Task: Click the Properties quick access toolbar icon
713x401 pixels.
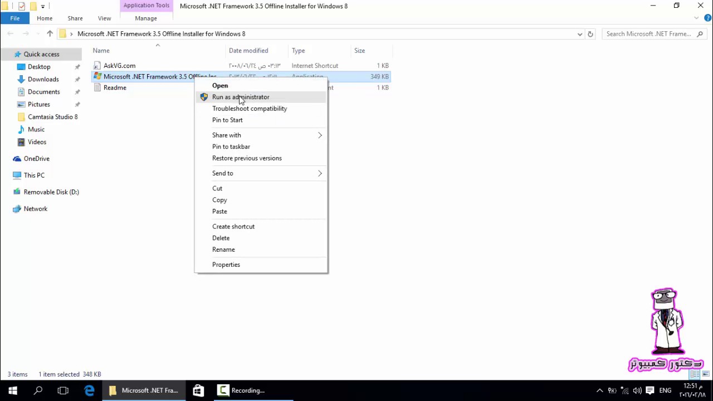Action: coord(22,6)
